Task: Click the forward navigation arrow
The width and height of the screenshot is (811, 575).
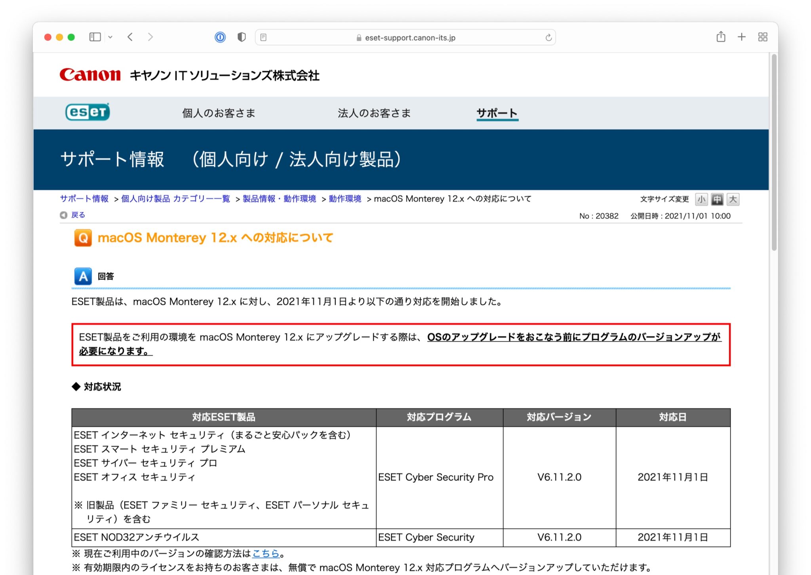Action: pyautogui.click(x=150, y=37)
